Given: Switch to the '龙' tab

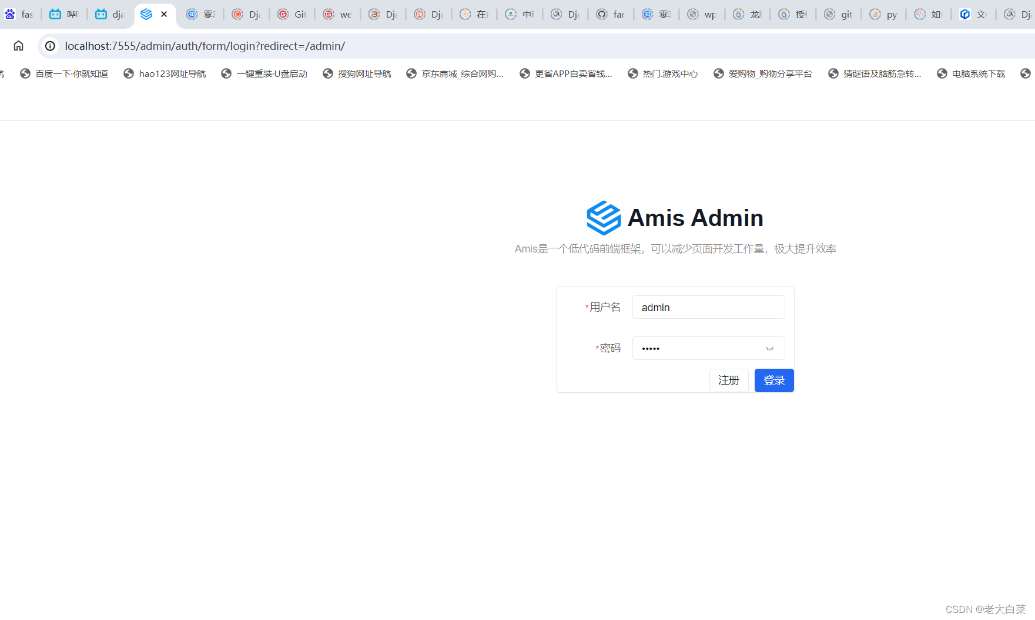Looking at the screenshot, I should [748, 14].
